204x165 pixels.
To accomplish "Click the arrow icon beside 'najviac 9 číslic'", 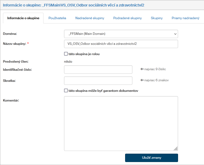I will coord(142,69).
